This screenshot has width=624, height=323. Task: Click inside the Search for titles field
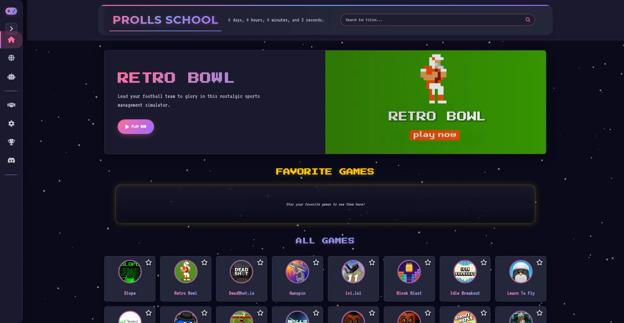[x=432, y=20]
